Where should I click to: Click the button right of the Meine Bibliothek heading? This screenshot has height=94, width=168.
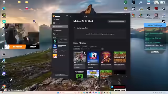click(117, 21)
